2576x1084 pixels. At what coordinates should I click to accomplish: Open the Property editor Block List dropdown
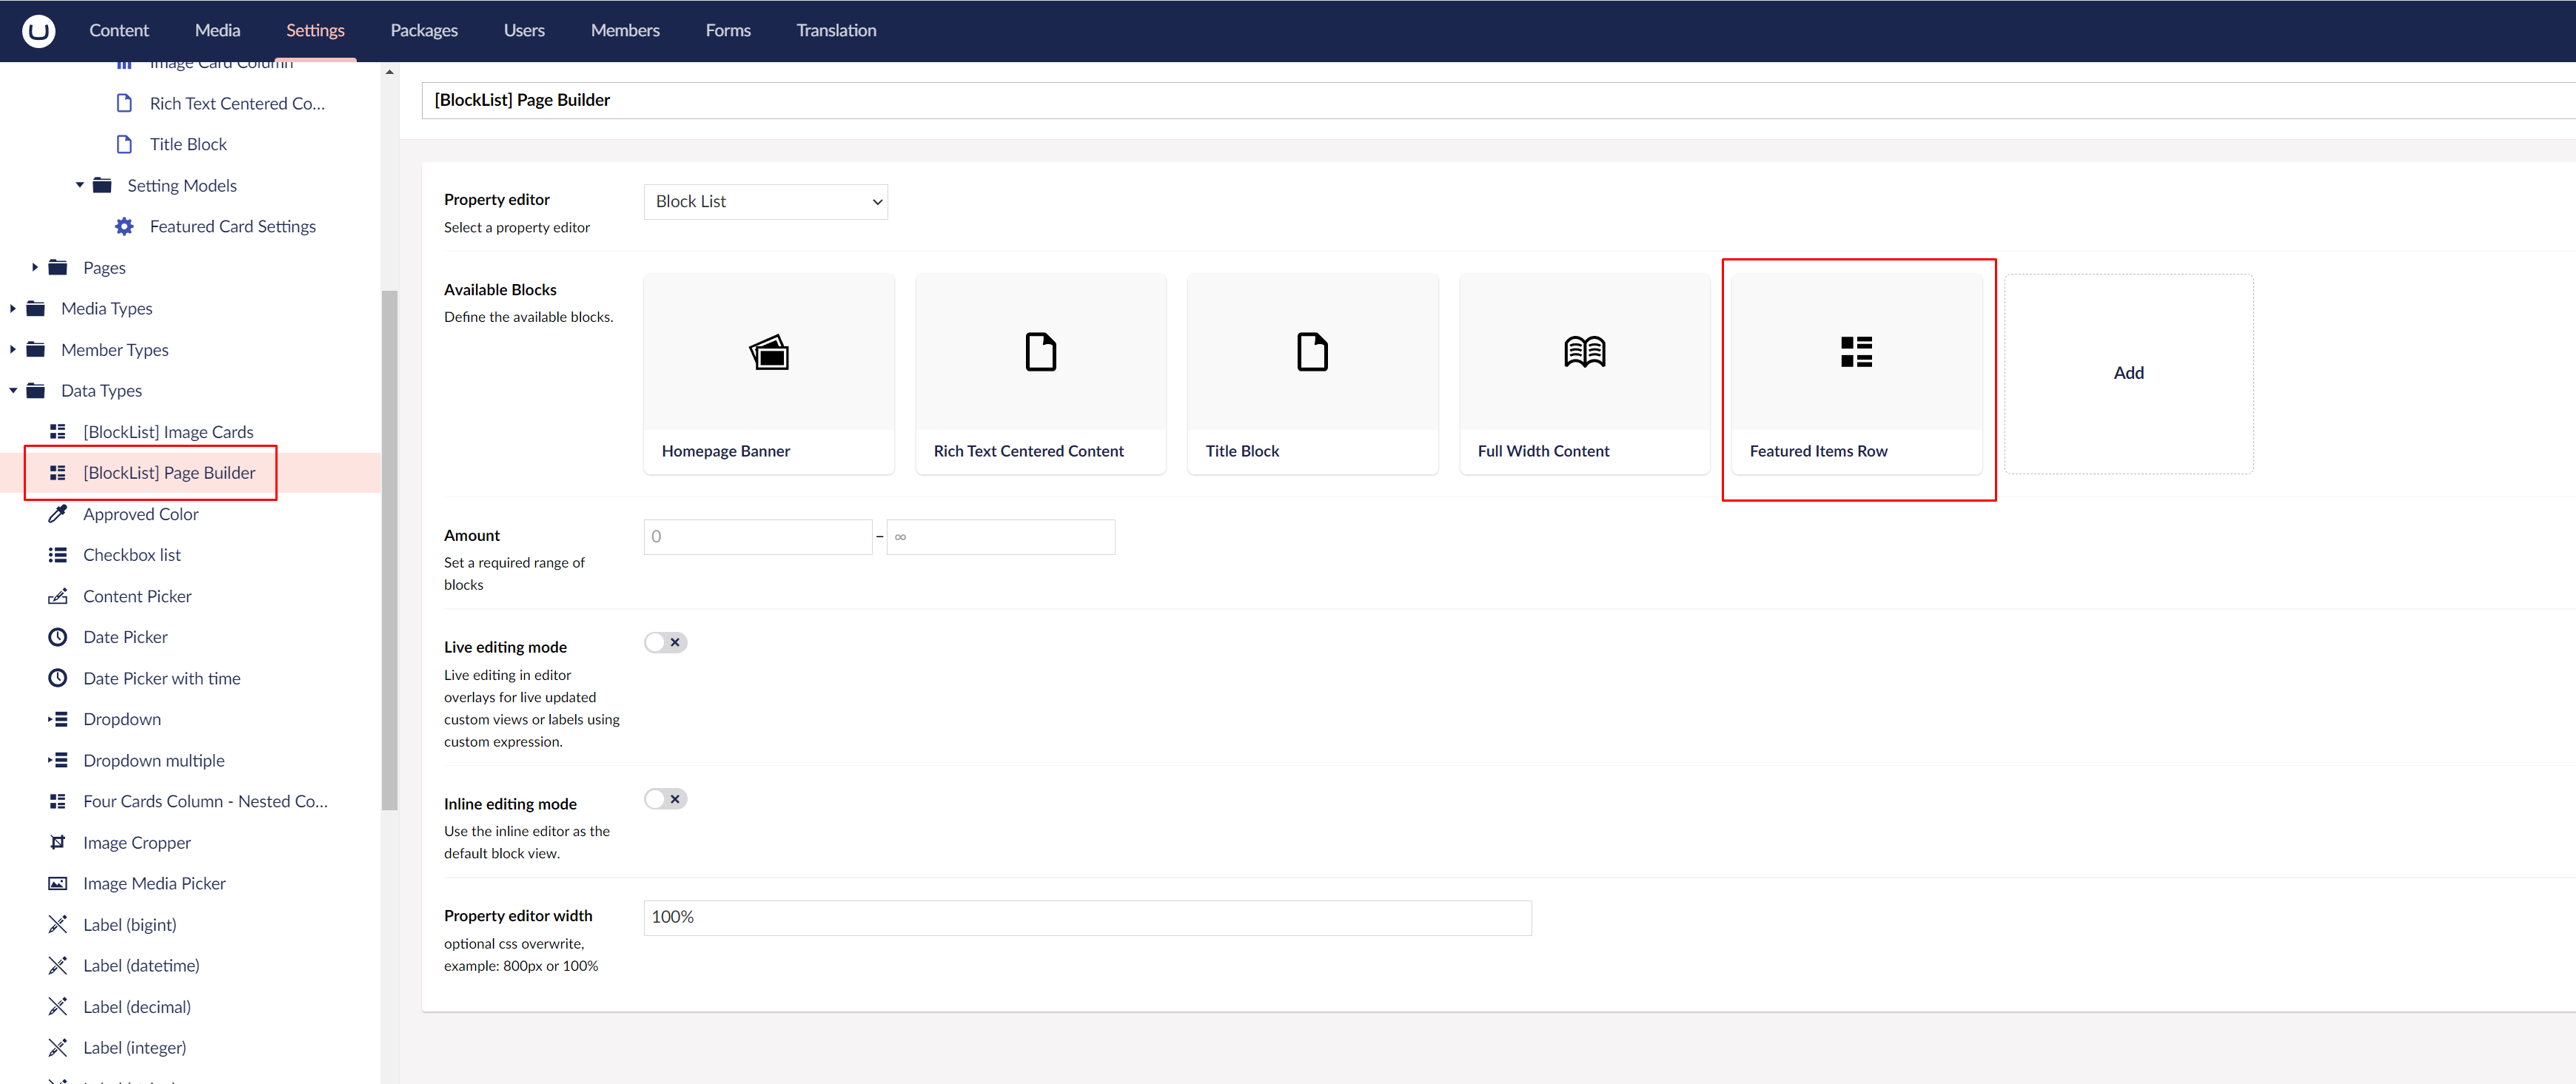pos(765,201)
